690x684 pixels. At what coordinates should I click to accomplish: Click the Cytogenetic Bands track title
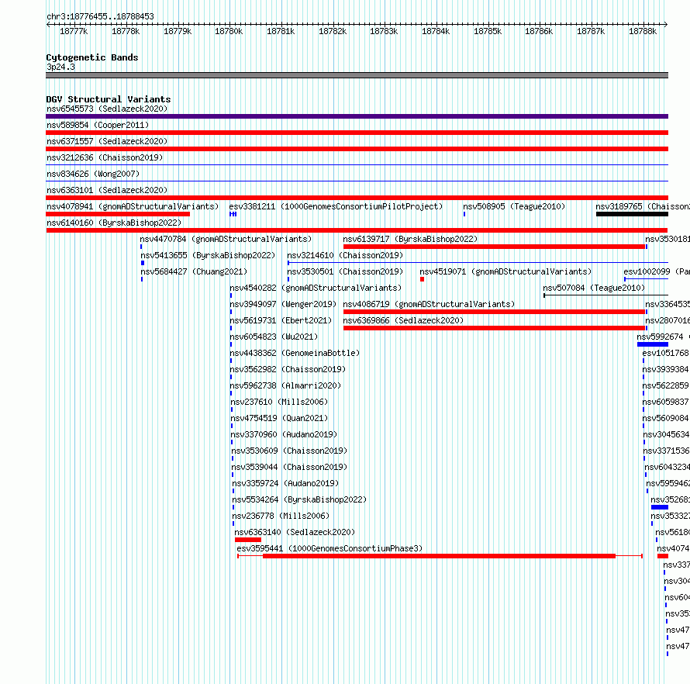pyautogui.click(x=92, y=57)
